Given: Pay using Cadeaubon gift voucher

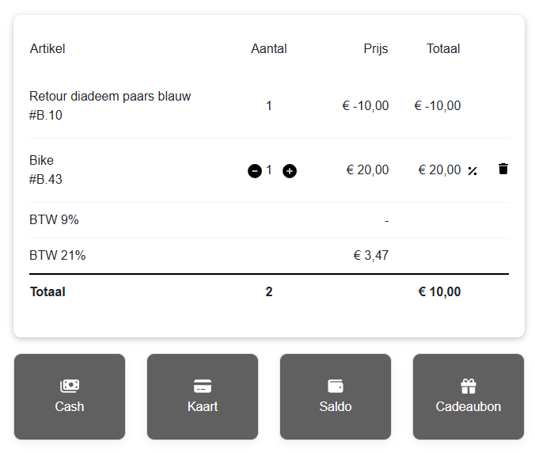Looking at the screenshot, I should pyautogui.click(x=469, y=396).
